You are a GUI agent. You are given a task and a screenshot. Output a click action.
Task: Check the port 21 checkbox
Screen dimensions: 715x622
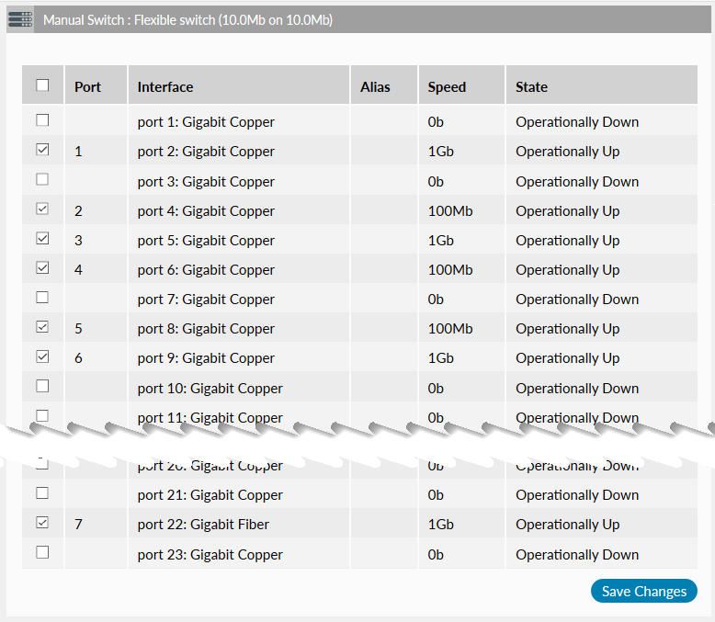[42, 493]
